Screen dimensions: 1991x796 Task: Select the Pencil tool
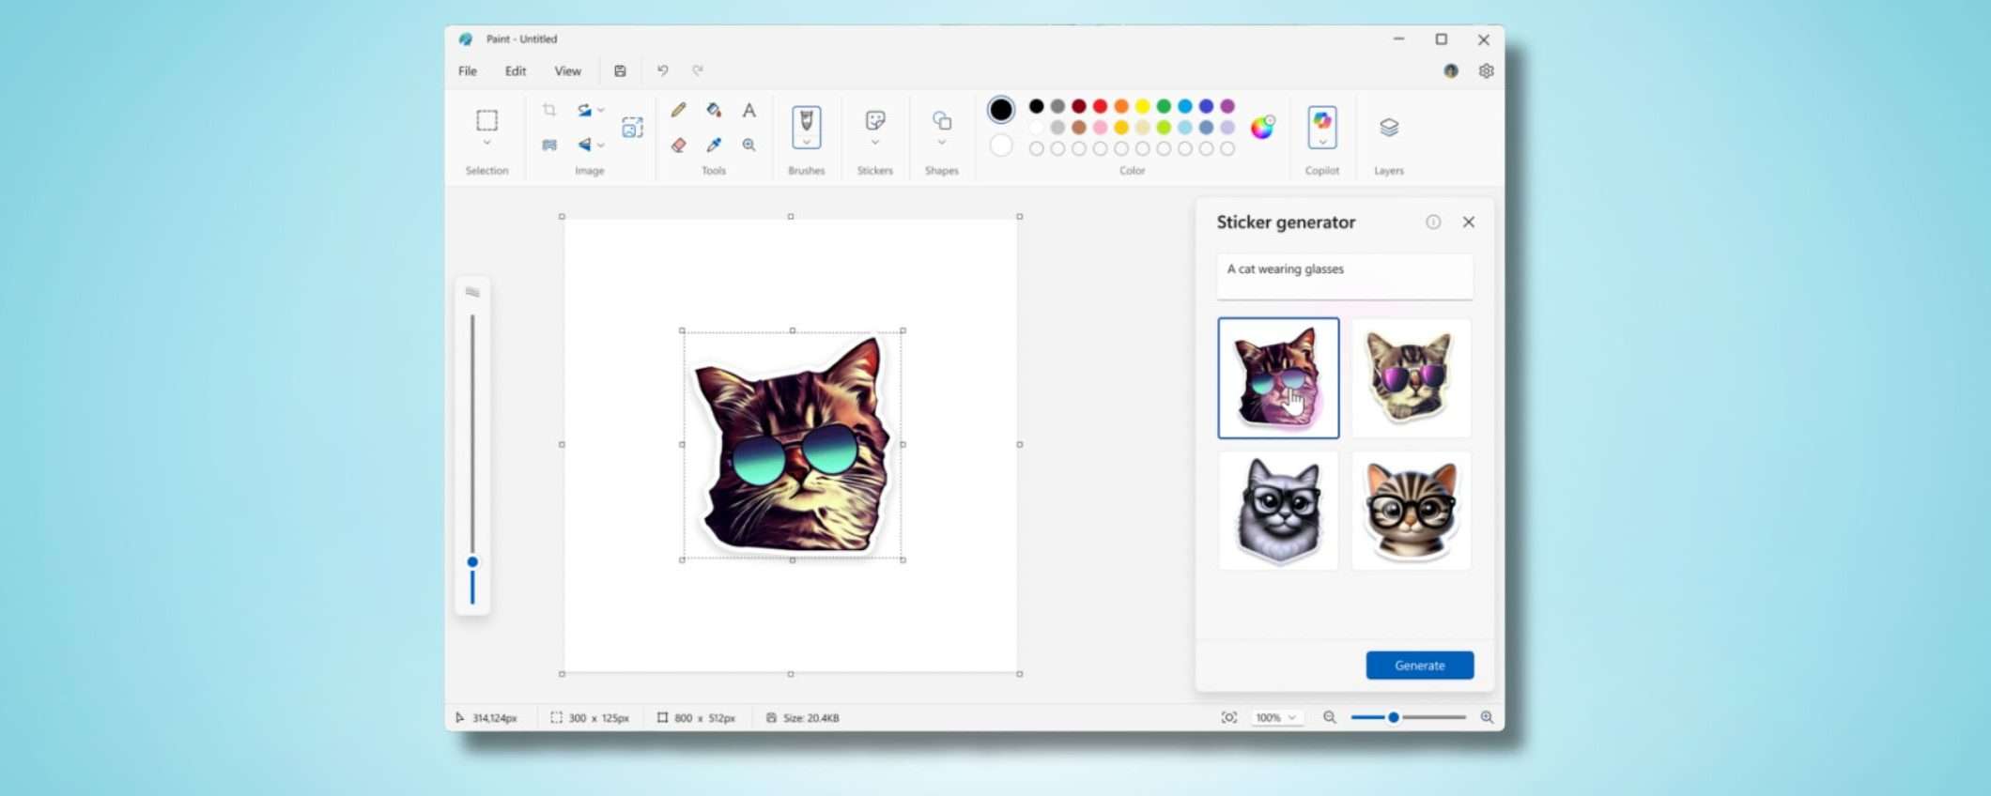point(678,111)
